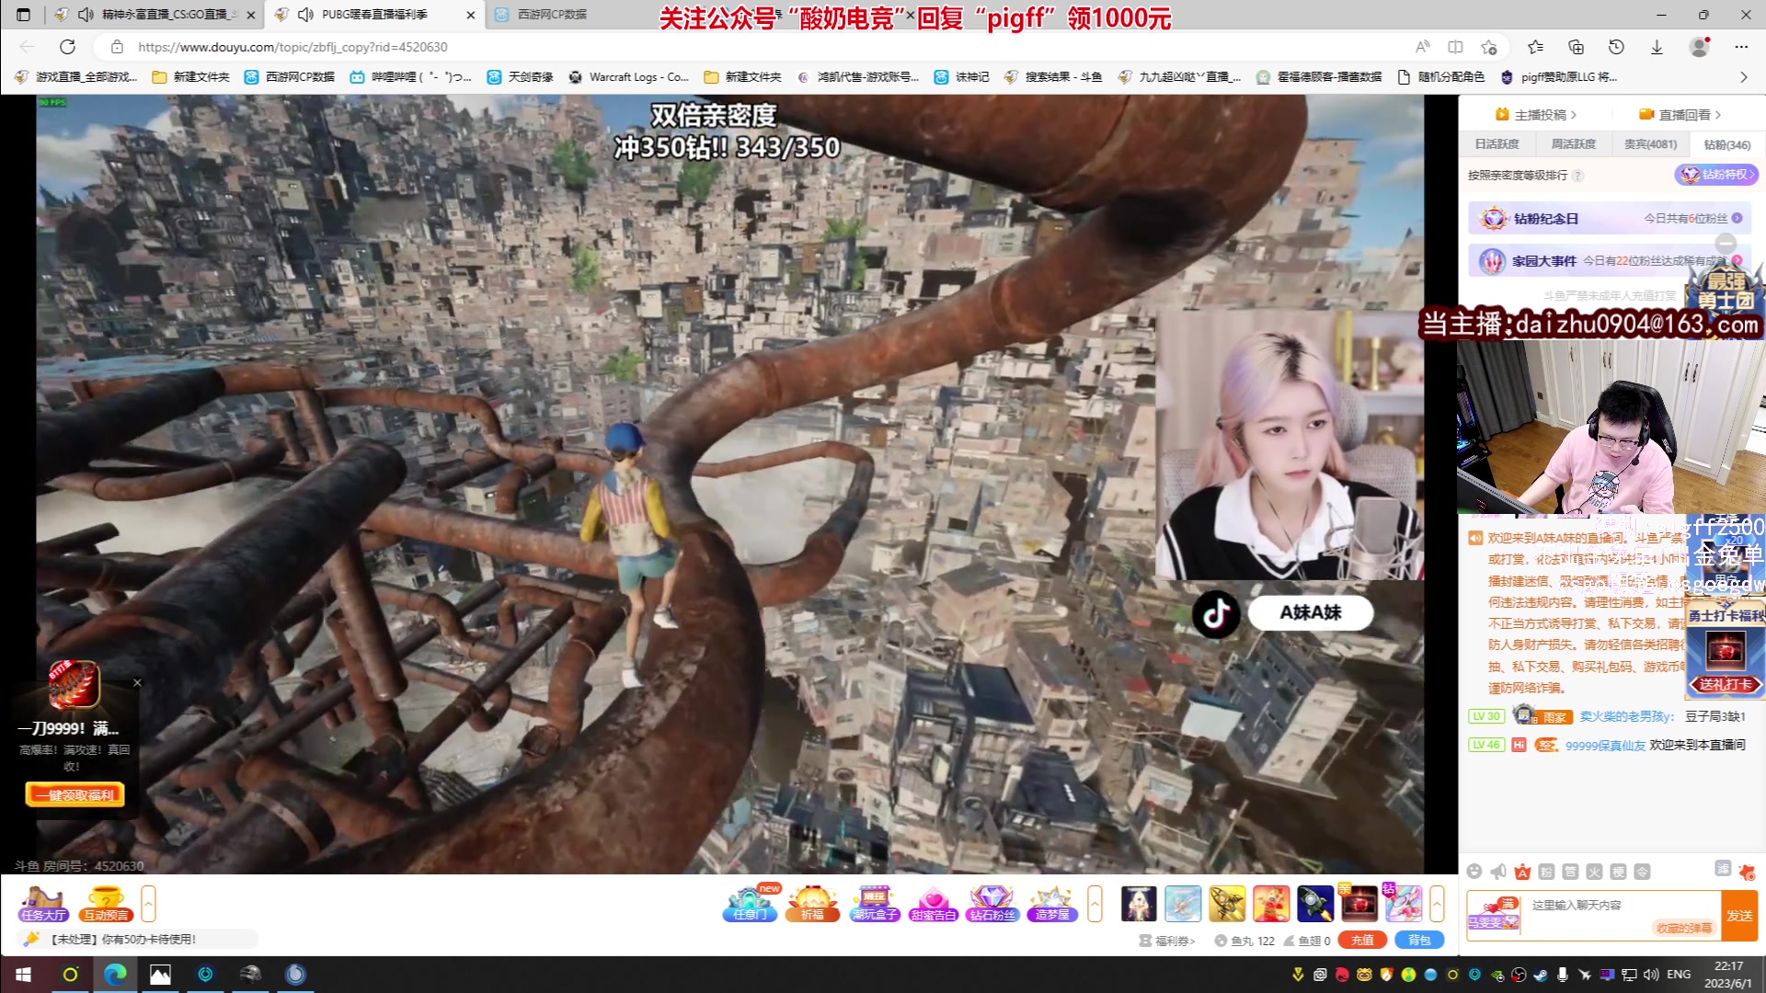This screenshot has width=1766, height=993.
Task: Toggle the 滤 danmaku filter button
Action: tap(1722, 869)
